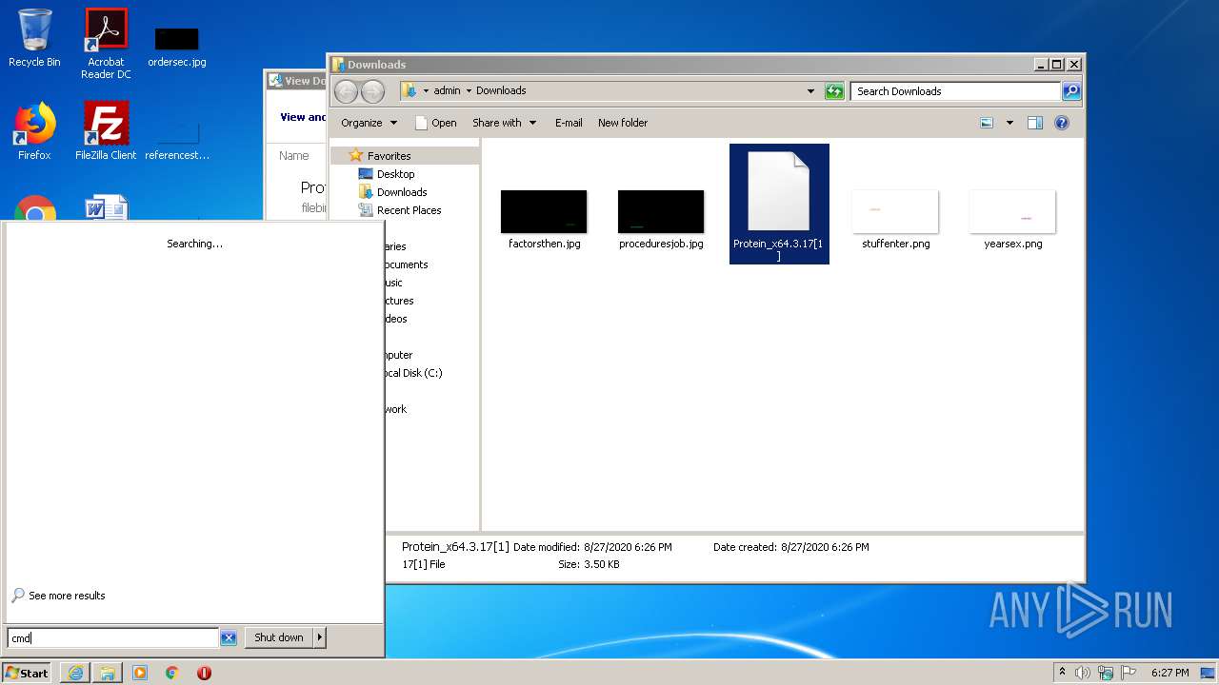The image size is (1219, 685).
Task: Select Favorites in navigation pane
Action: (x=389, y=156)
